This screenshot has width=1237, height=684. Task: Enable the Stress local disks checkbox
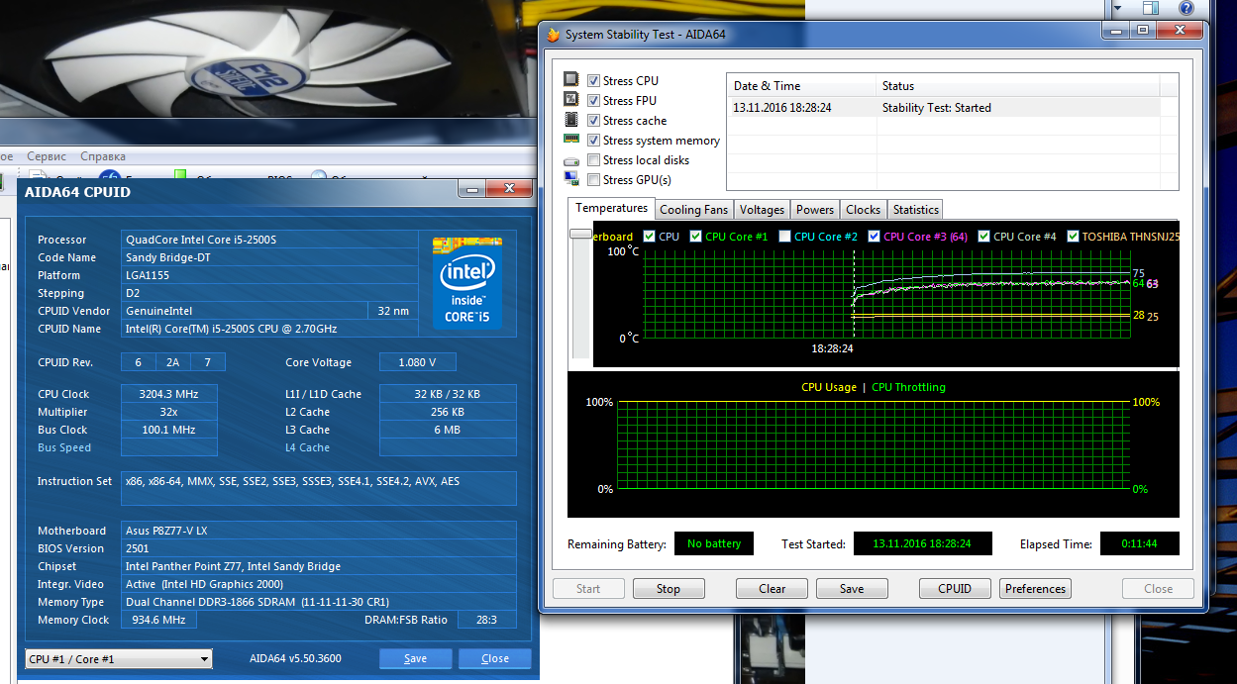pos(593,160)
